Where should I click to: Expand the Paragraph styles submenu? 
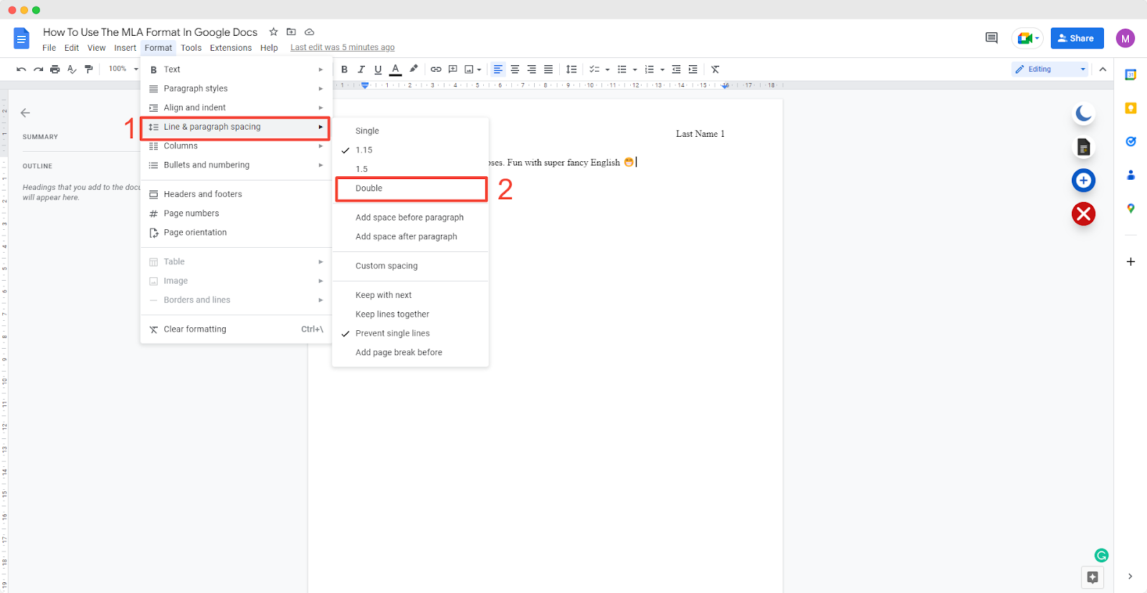pos(236,89)
